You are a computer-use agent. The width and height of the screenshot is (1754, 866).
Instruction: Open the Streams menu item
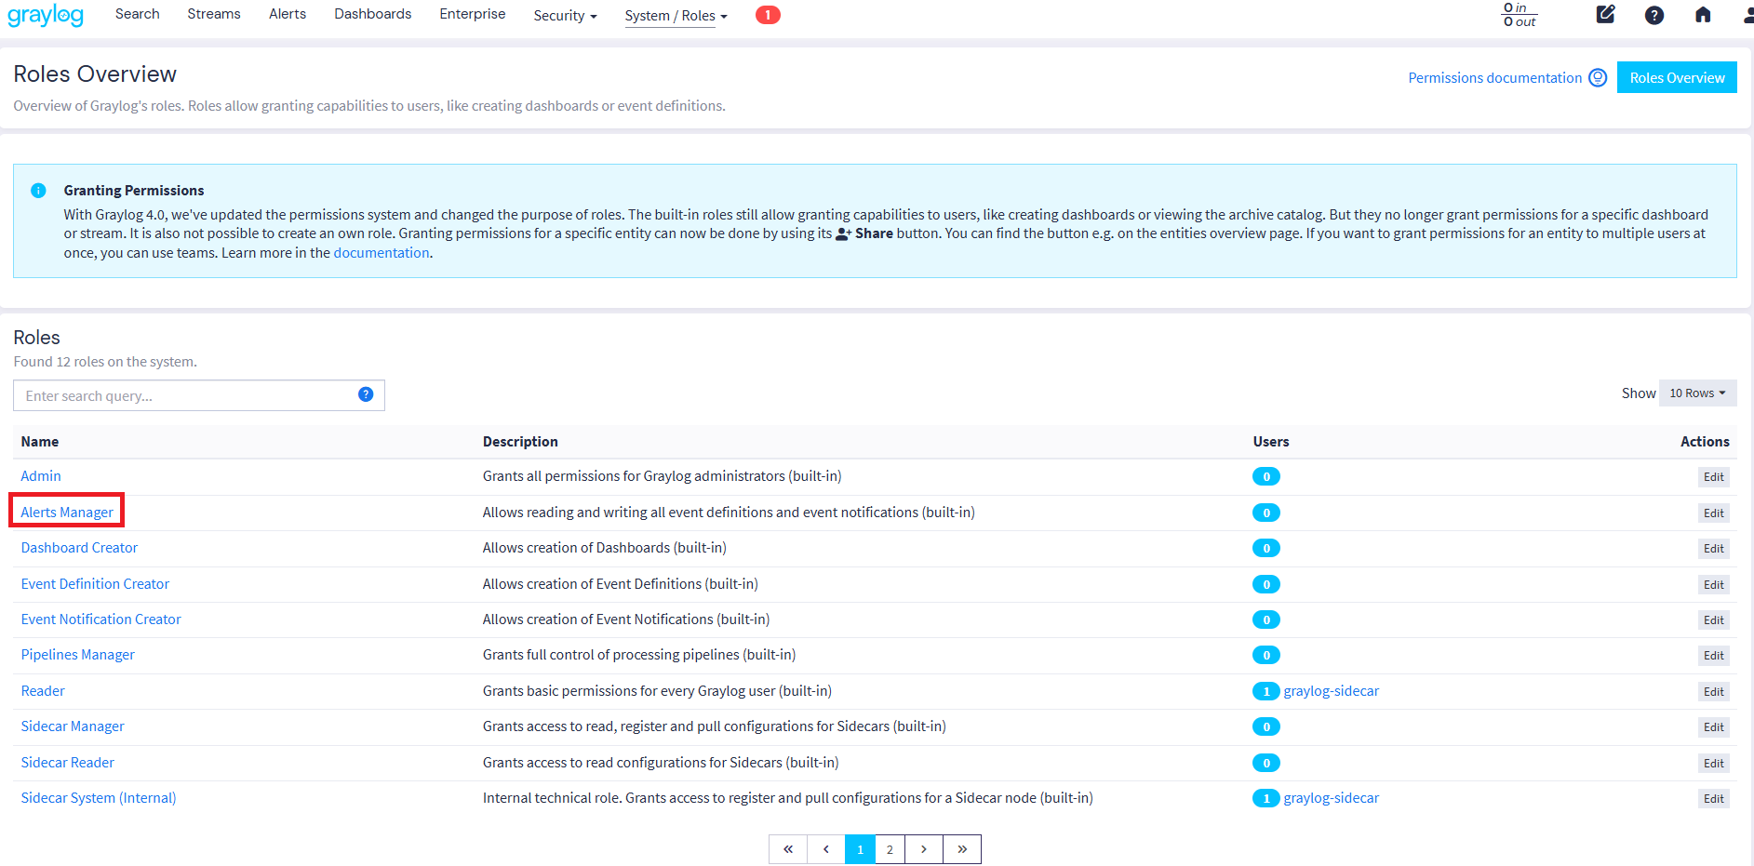pos(213,14)
